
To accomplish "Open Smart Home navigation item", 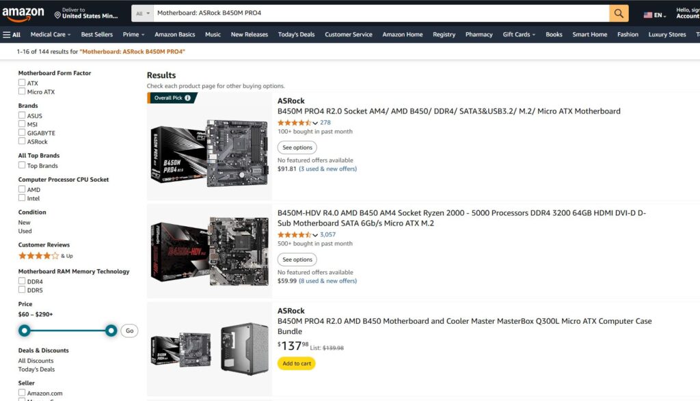I will pyautogui.click(x=589, y=35).
